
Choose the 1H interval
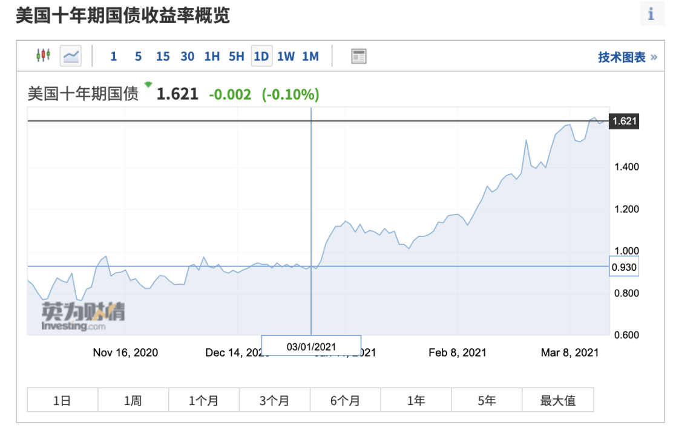212,56
